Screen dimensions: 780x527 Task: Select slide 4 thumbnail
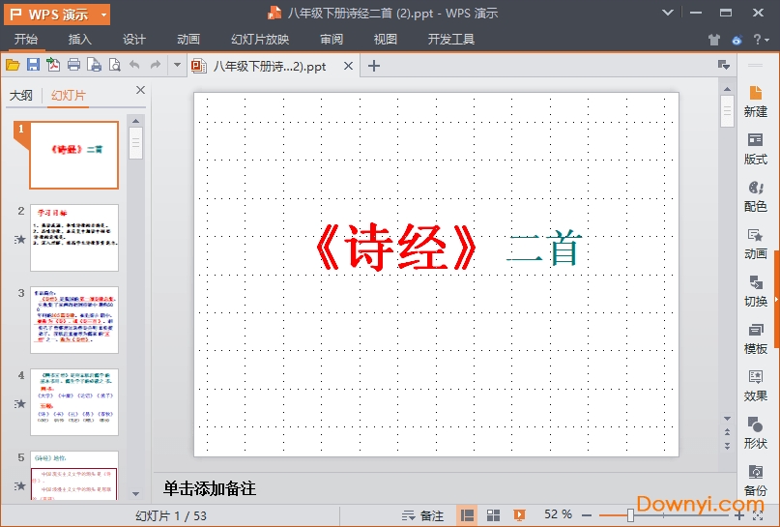(x=74, y=402)
